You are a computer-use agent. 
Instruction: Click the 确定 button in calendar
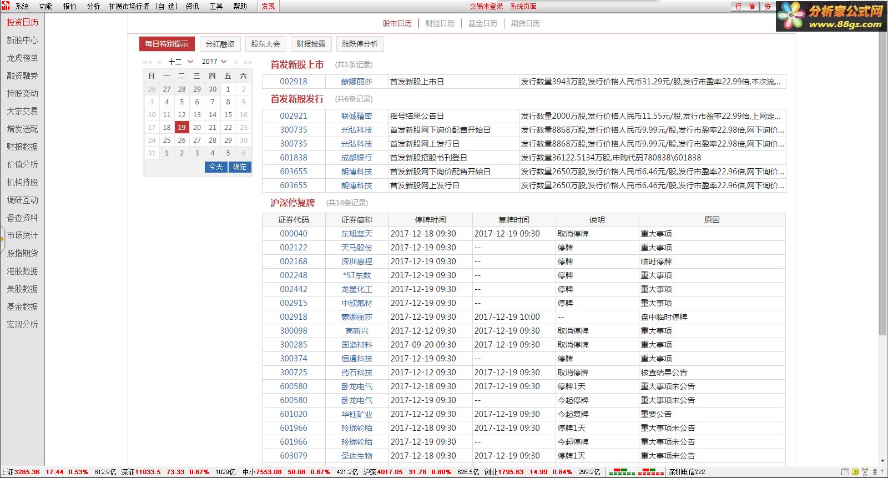tap(240, 167)
